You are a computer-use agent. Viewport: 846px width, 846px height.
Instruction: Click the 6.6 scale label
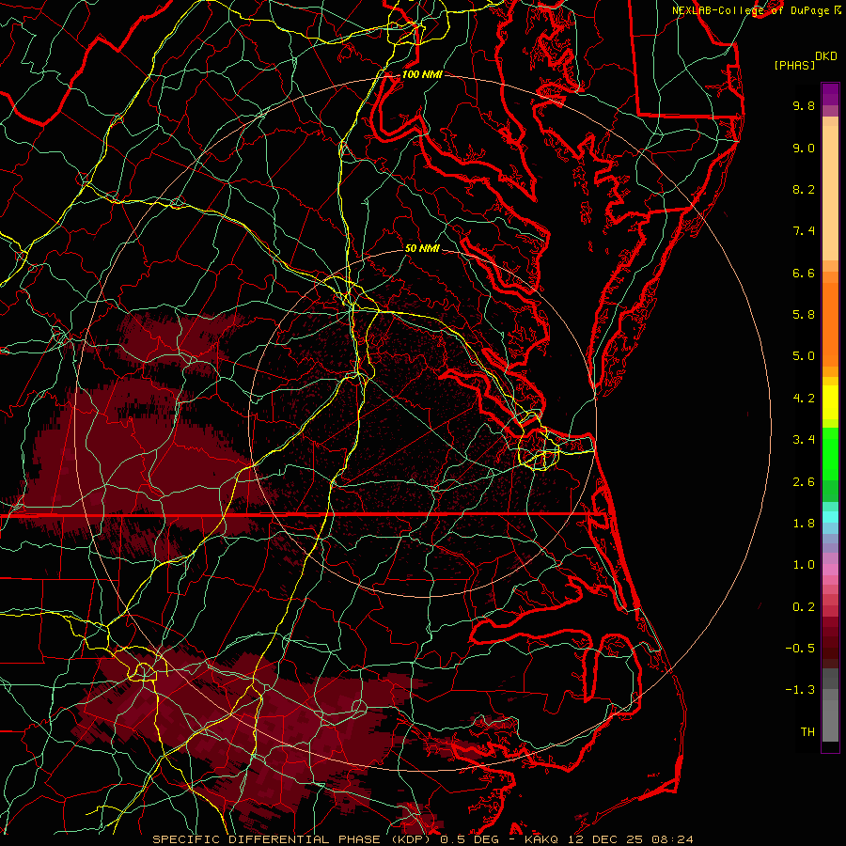(x=804, y=273)
